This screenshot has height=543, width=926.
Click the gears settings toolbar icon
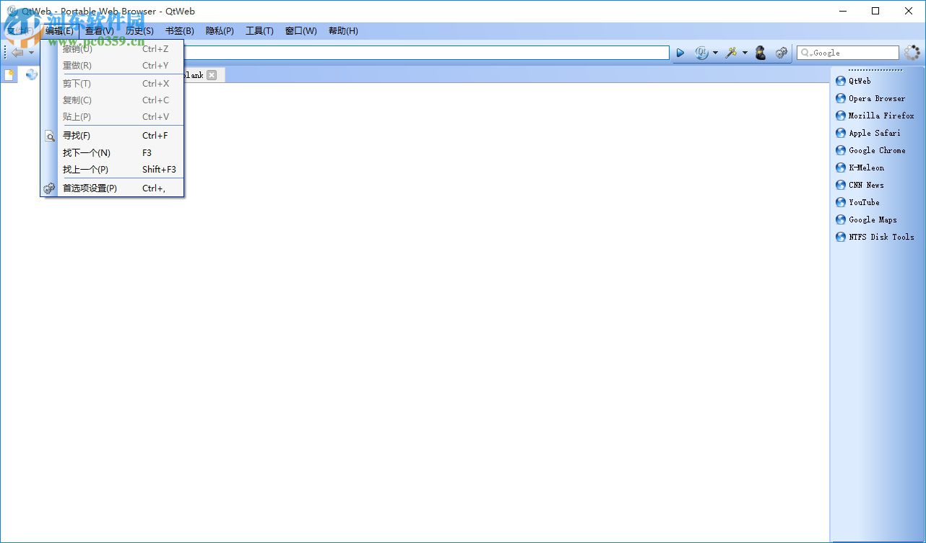pyautogui.click(x=782, y=53)
